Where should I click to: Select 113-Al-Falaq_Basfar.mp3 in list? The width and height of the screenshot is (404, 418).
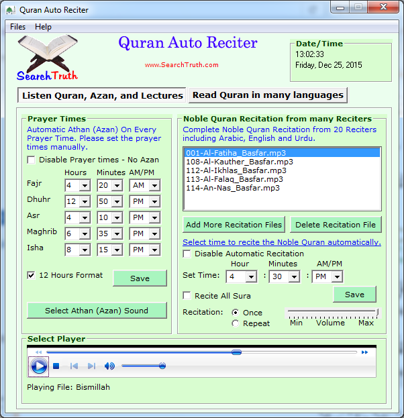282,179
